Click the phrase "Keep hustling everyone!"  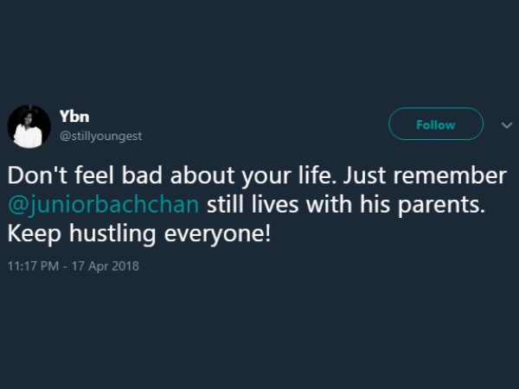click(x=139, y=233)
